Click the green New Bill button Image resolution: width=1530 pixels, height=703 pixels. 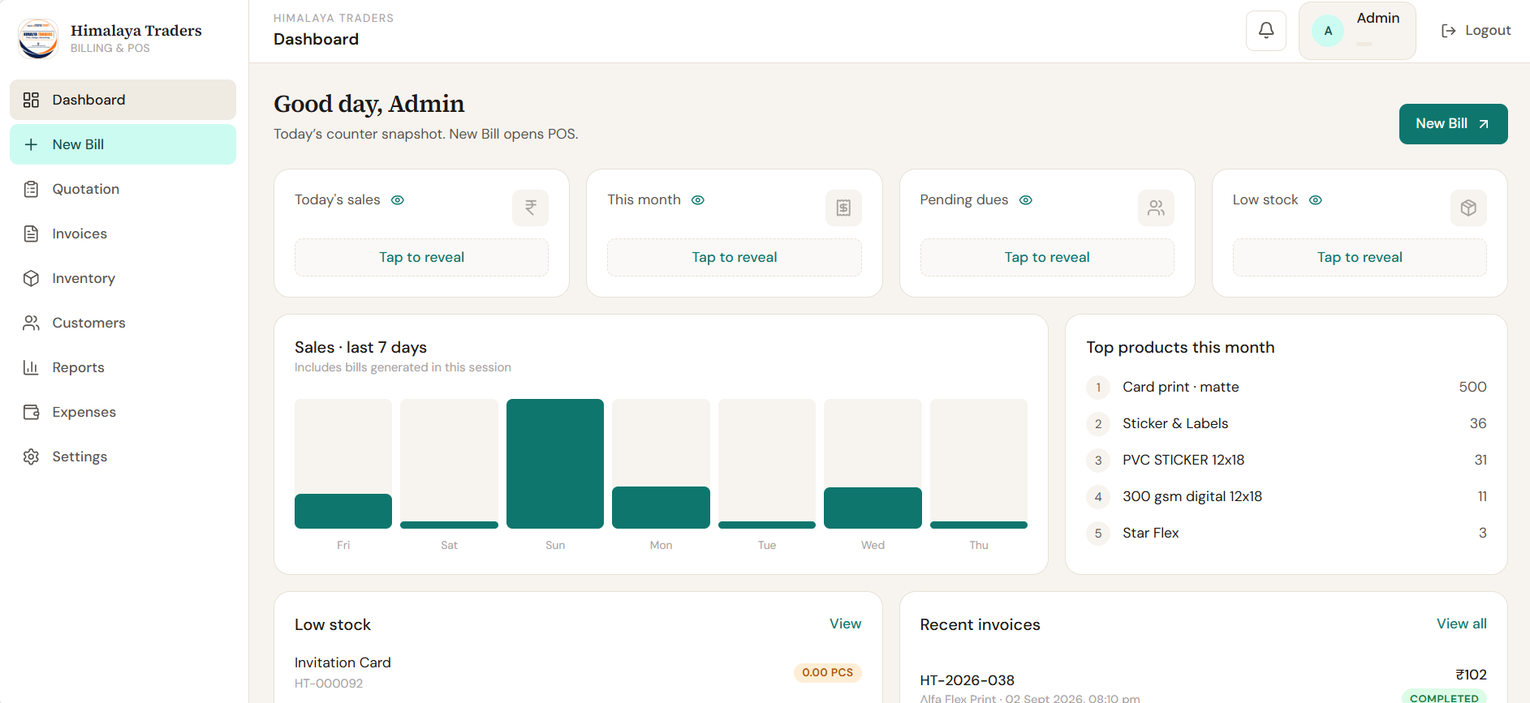coord(1453,124)
